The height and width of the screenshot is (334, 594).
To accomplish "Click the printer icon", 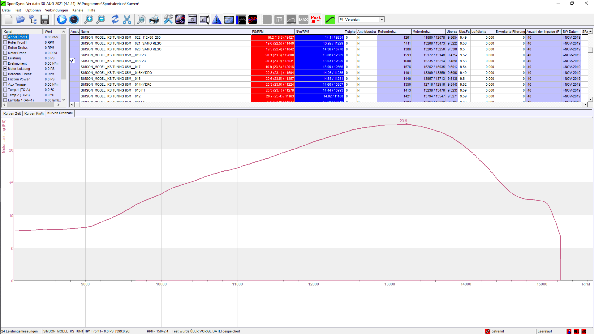I will 154,20.
